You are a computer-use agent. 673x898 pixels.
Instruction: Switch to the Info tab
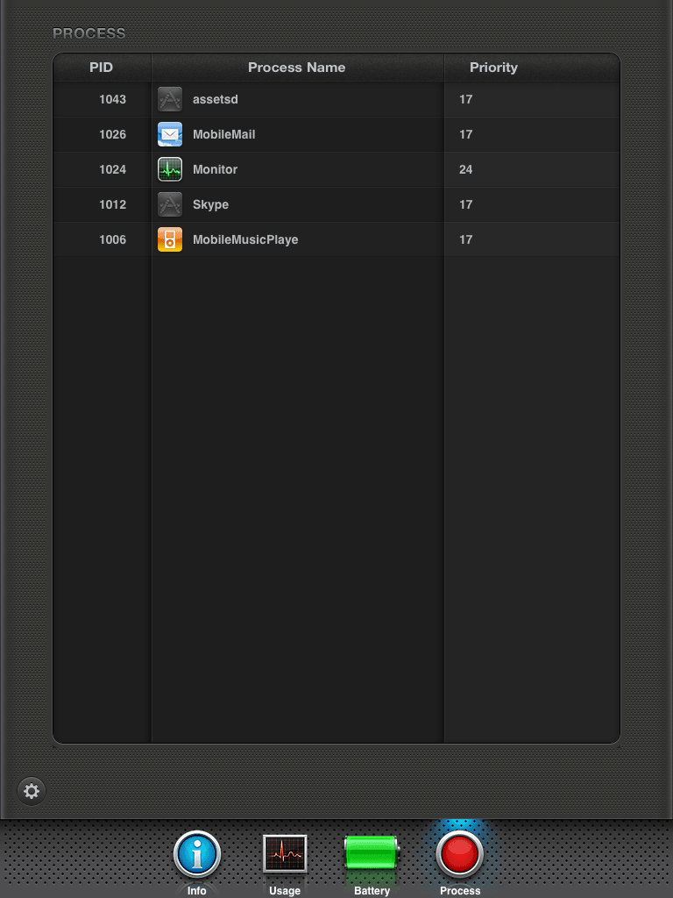(x=197, y=862)
